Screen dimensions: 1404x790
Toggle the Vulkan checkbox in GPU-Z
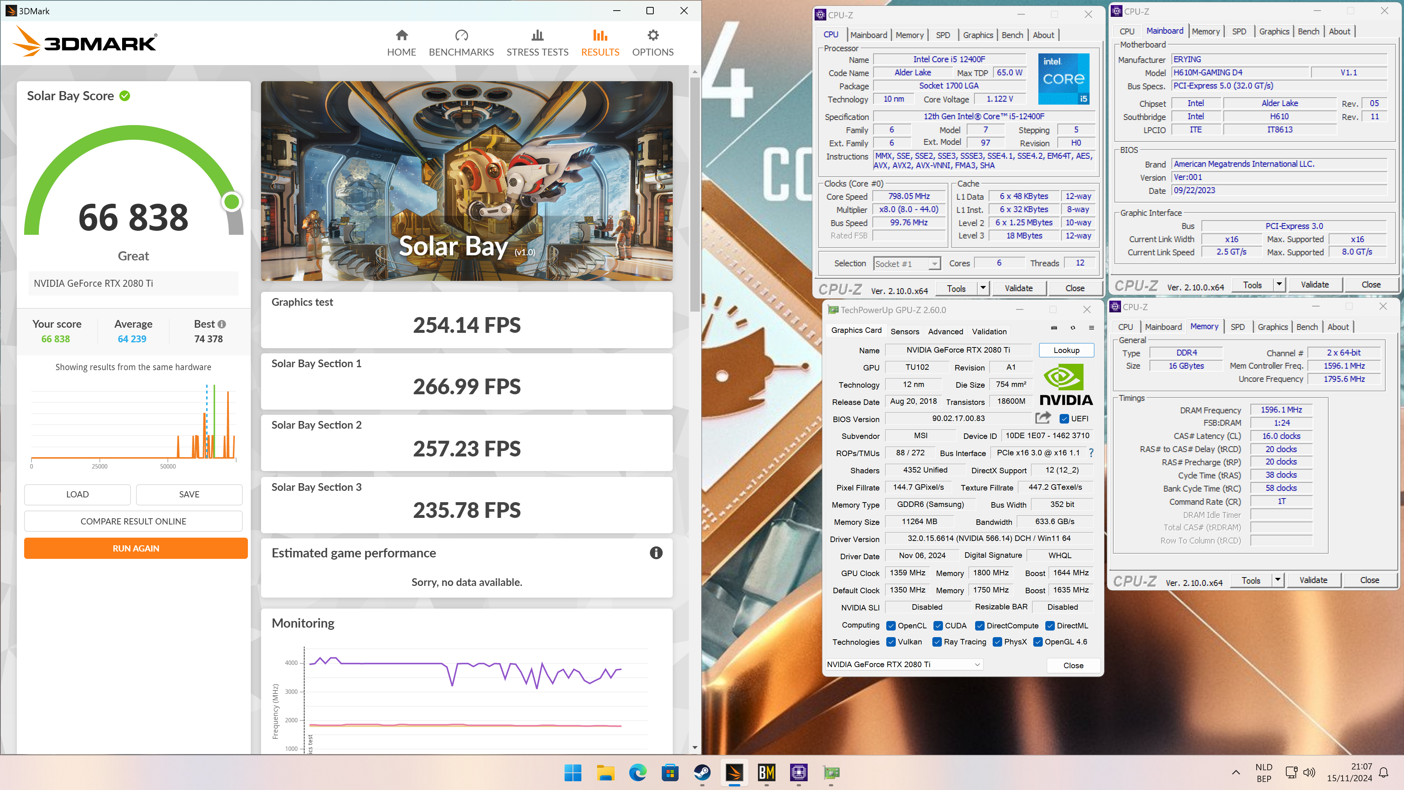pos(891,642)
